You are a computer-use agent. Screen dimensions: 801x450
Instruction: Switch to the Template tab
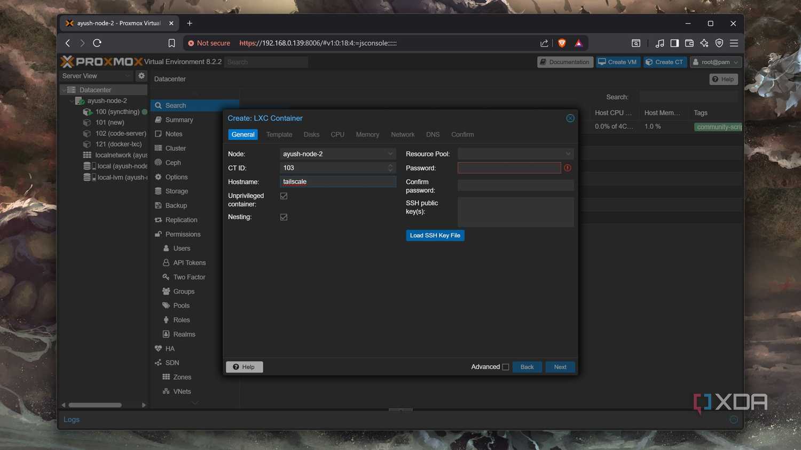(x=279, y=134)
